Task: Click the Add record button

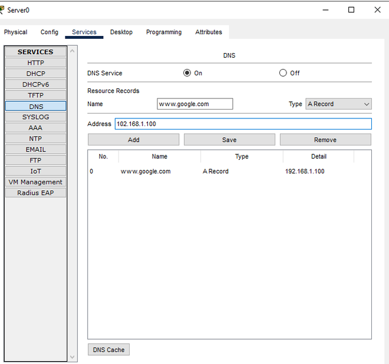Action: pos(134,140)
